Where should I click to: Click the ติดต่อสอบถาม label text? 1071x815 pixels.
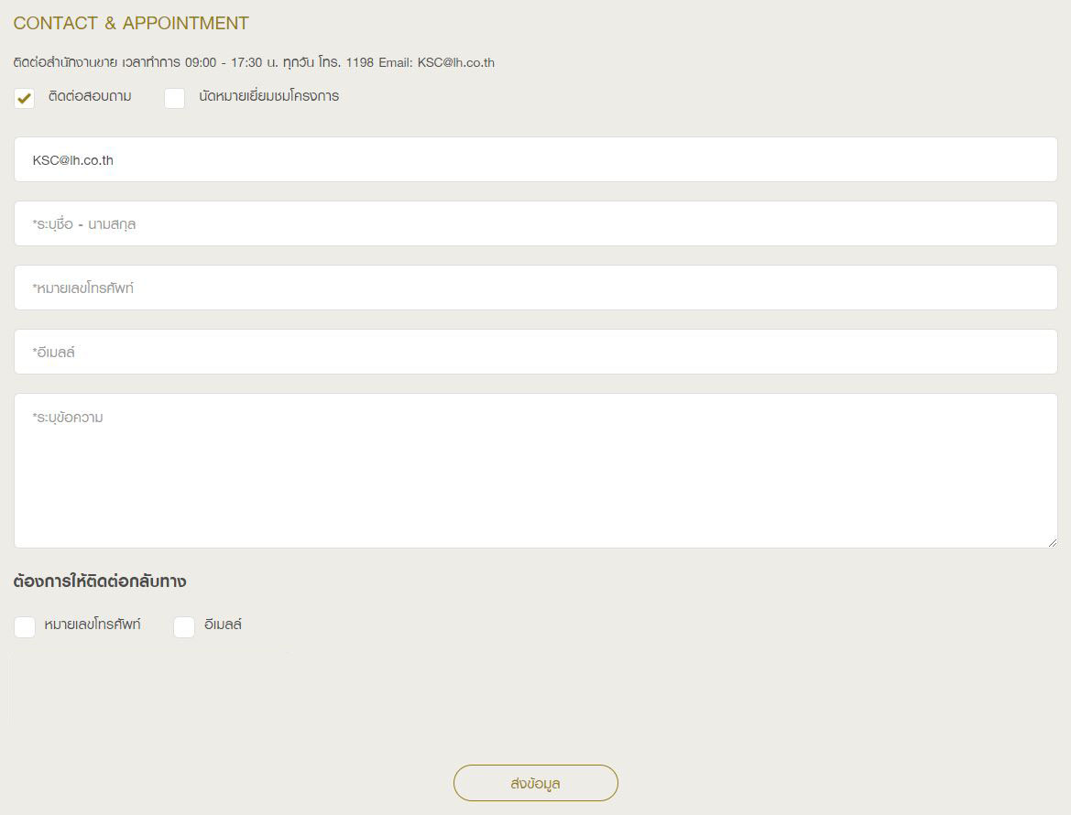point(90,96)
